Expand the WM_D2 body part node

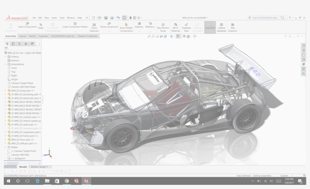click(5, 91)
